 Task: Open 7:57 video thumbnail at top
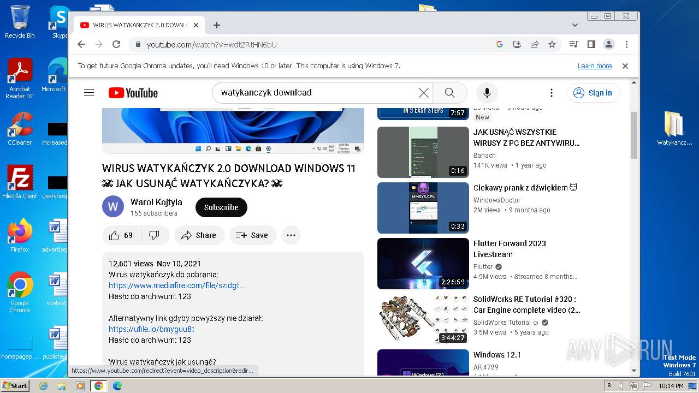423,114
